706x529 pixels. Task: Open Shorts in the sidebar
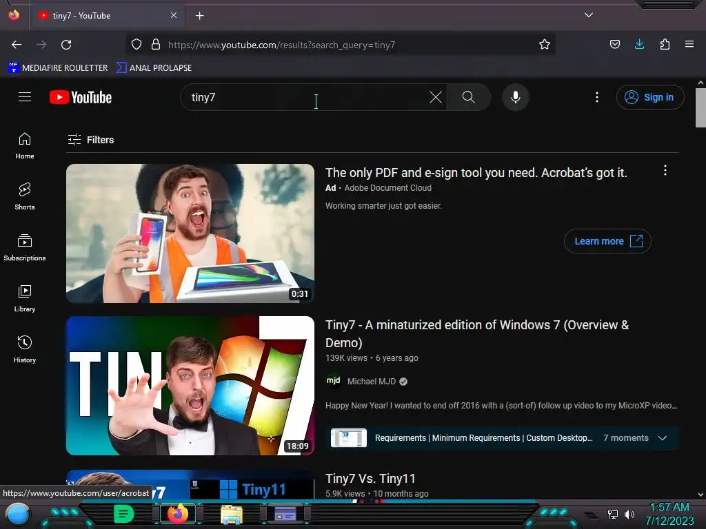pyautogui.click(x=25, y=196)
